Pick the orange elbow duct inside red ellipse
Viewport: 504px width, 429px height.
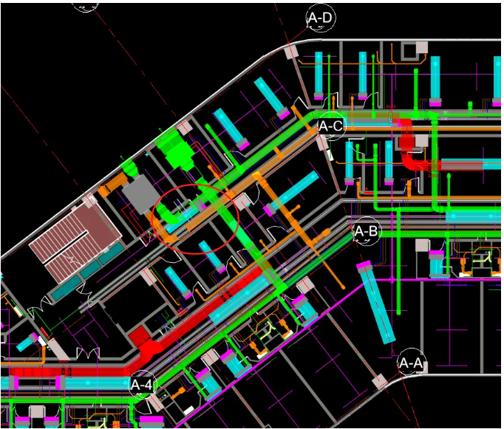pyautogui.click(x=163, y=228)
